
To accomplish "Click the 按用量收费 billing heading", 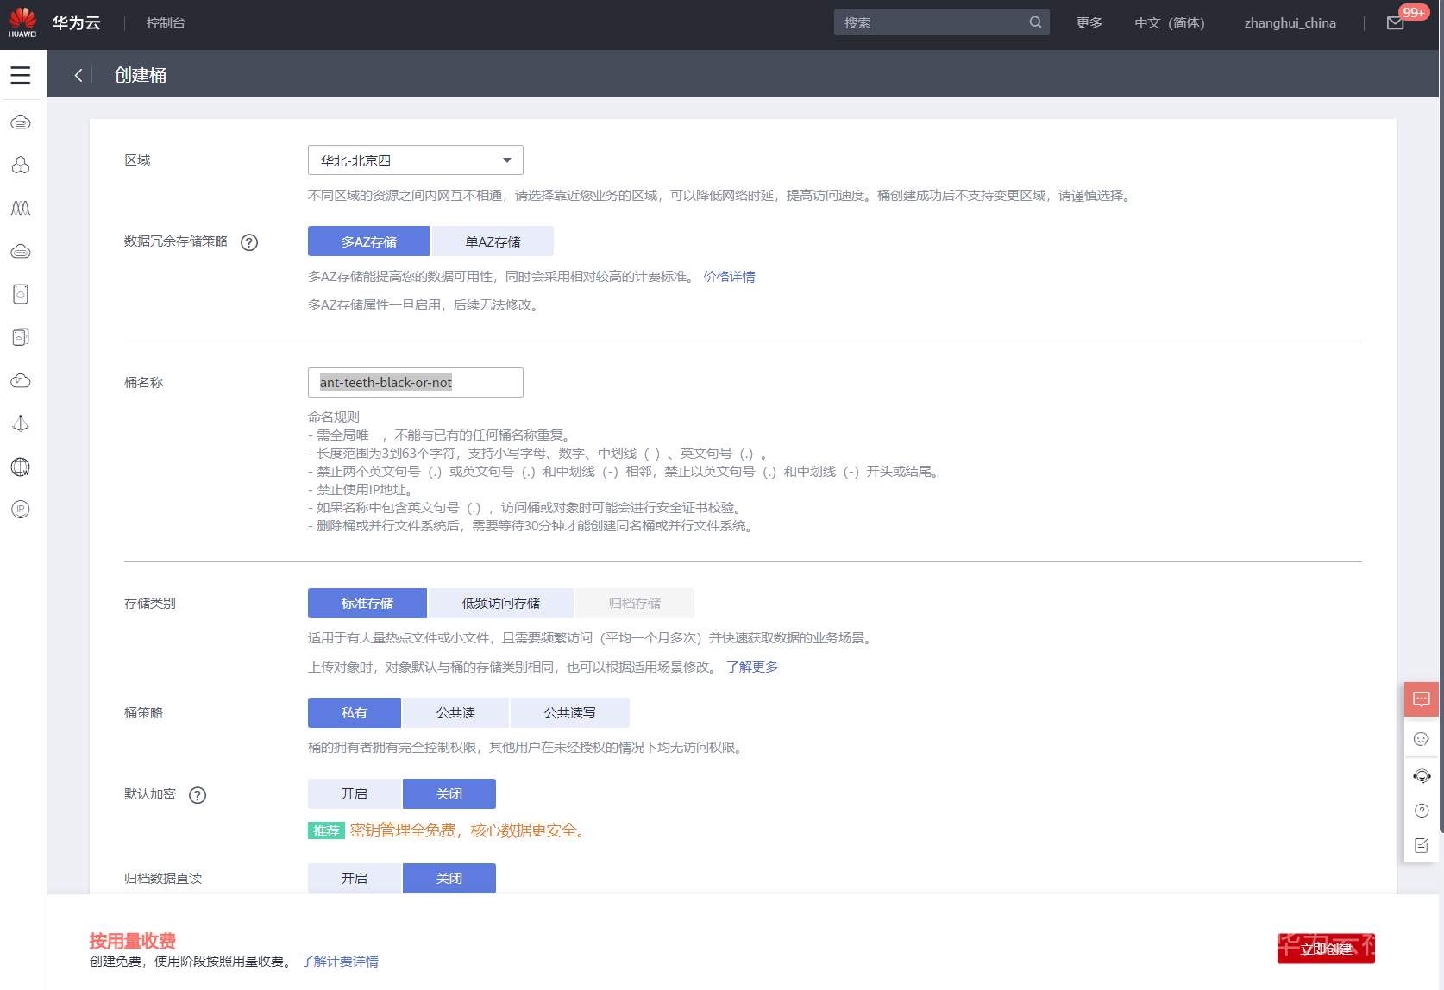I will [132, 941].
